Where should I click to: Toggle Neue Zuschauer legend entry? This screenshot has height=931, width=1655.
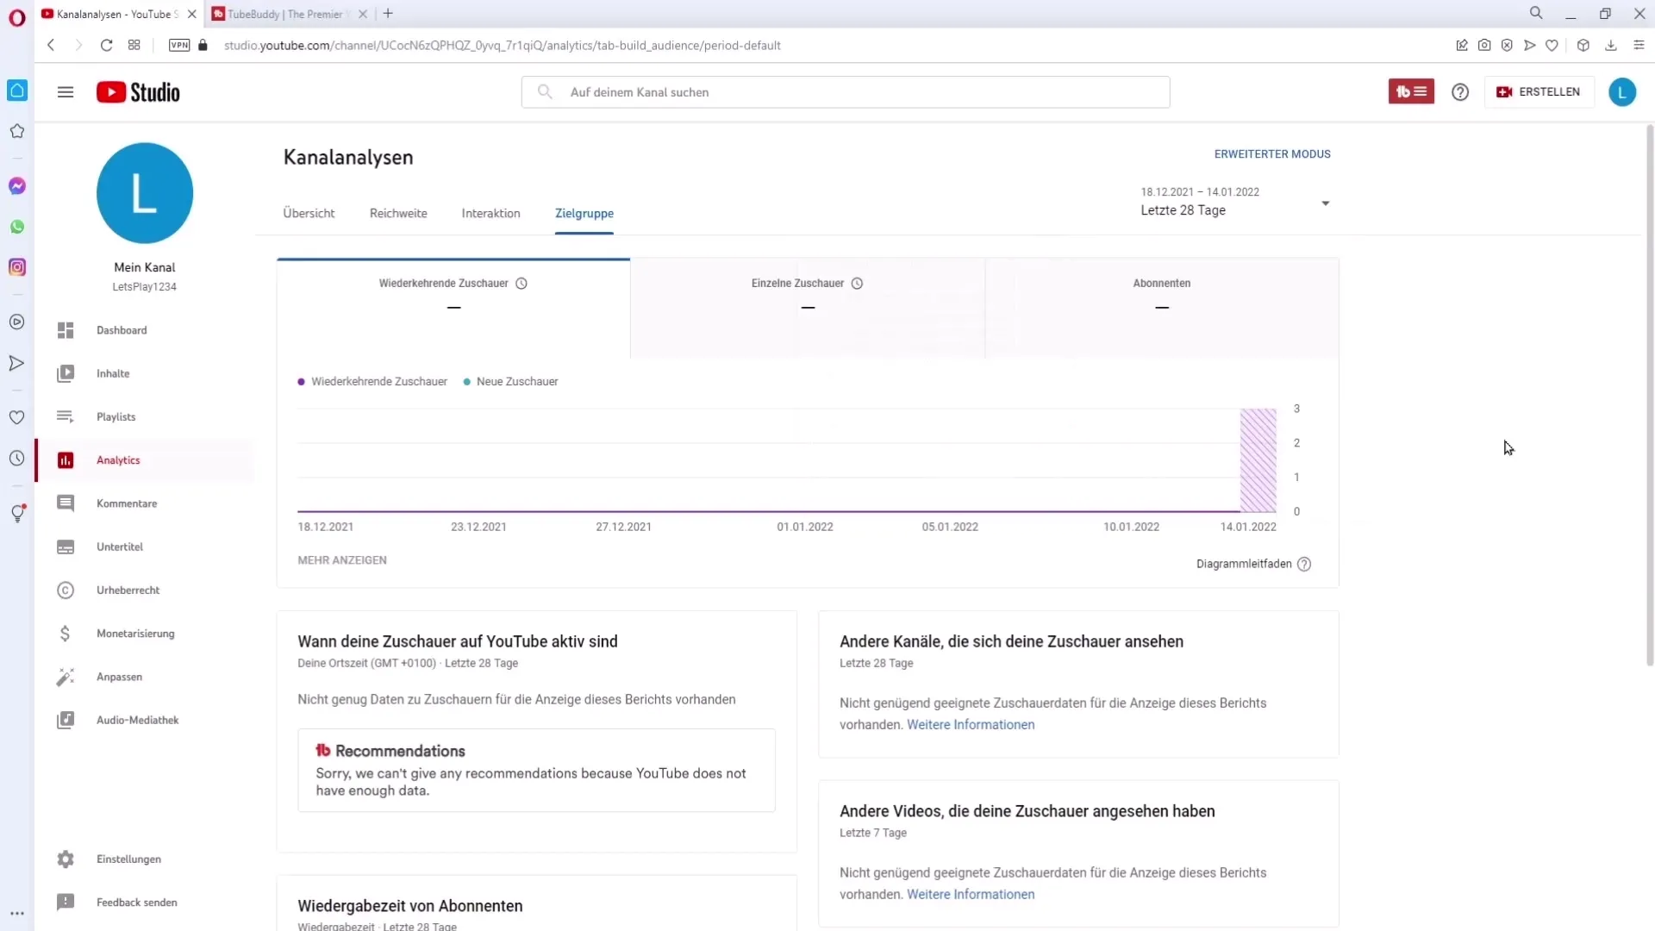click(x=510, y=381)
